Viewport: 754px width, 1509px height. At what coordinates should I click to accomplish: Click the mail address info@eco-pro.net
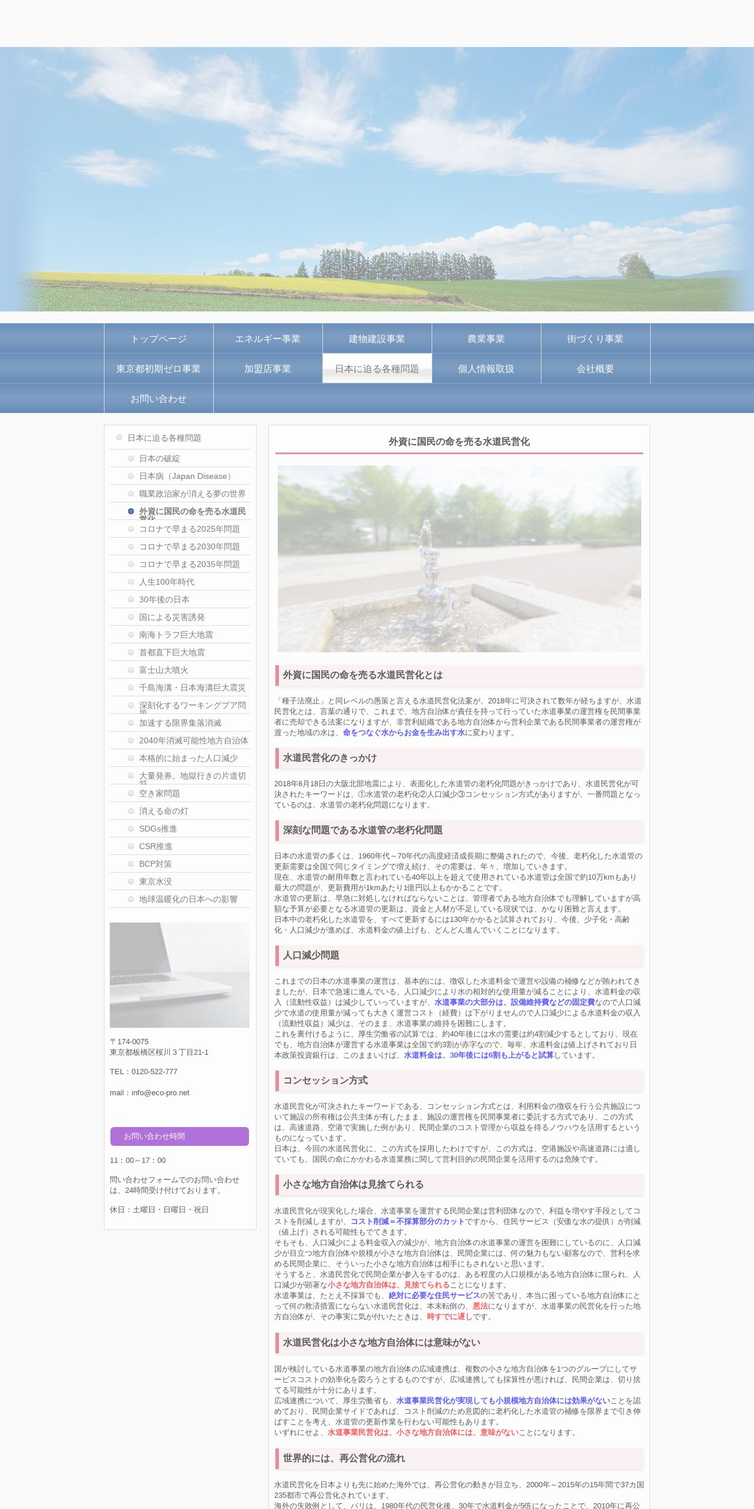pos(160,1093)
